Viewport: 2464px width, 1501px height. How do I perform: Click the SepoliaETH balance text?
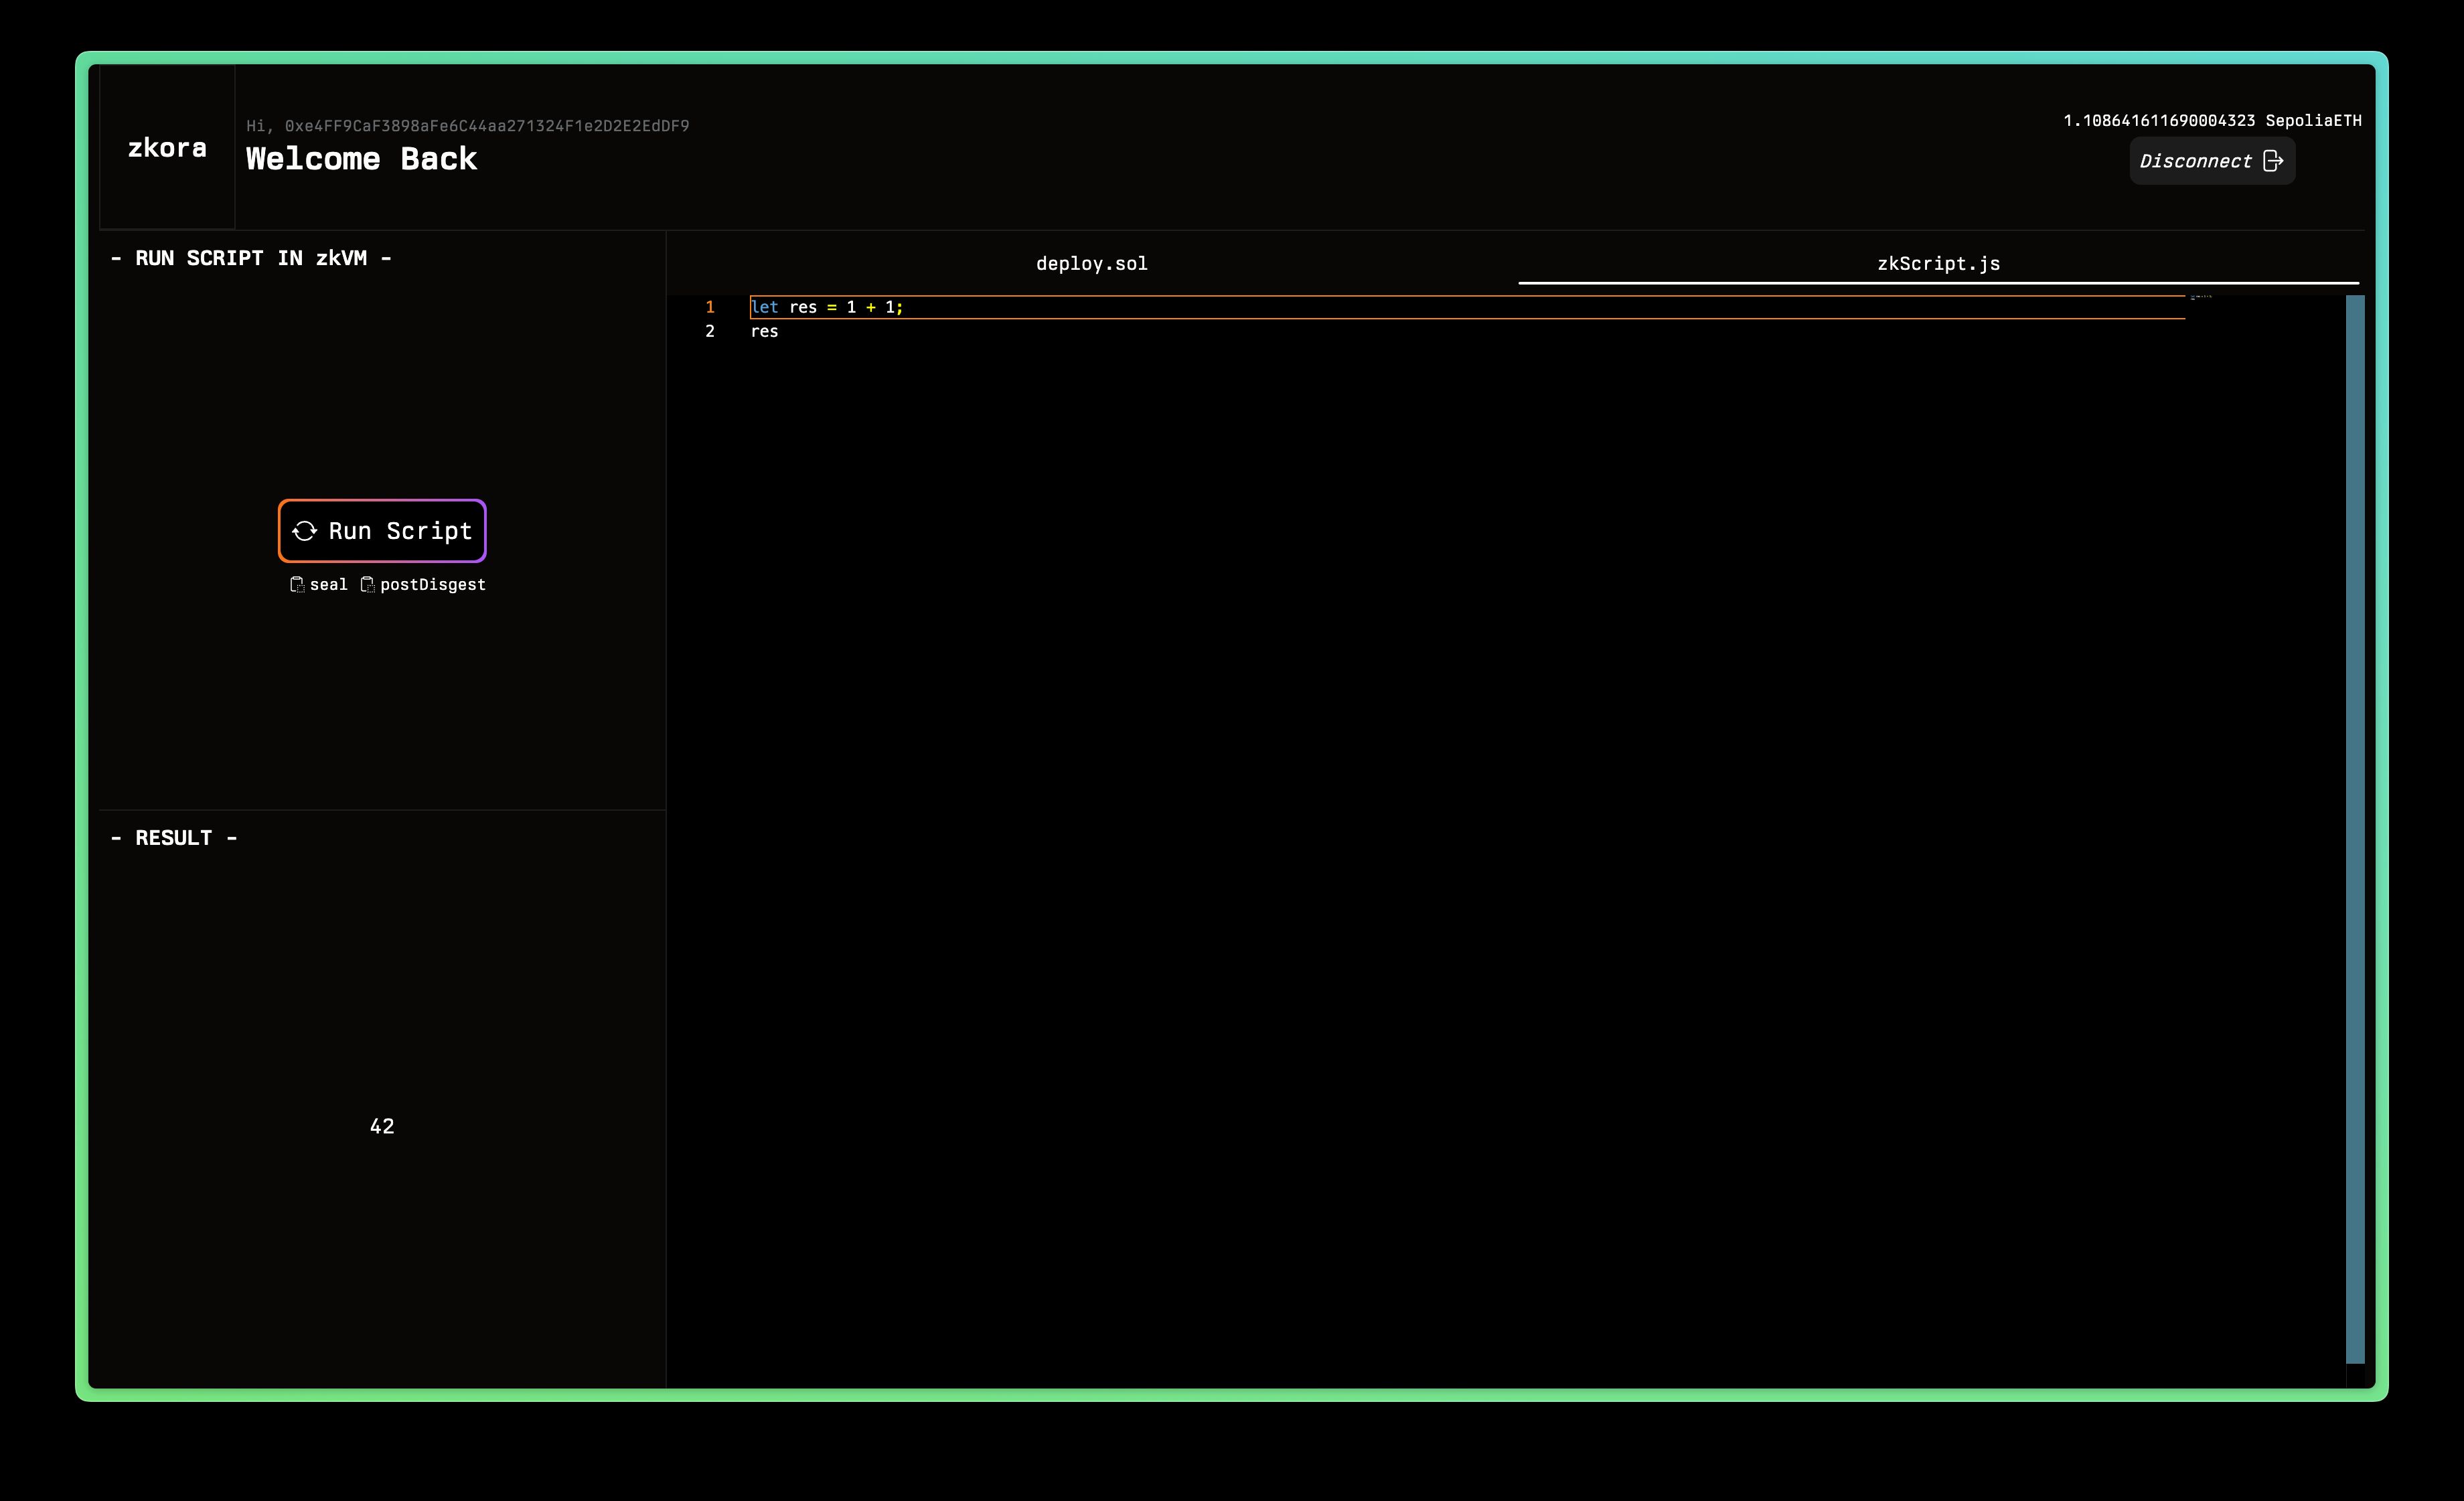click(2212, 120)
